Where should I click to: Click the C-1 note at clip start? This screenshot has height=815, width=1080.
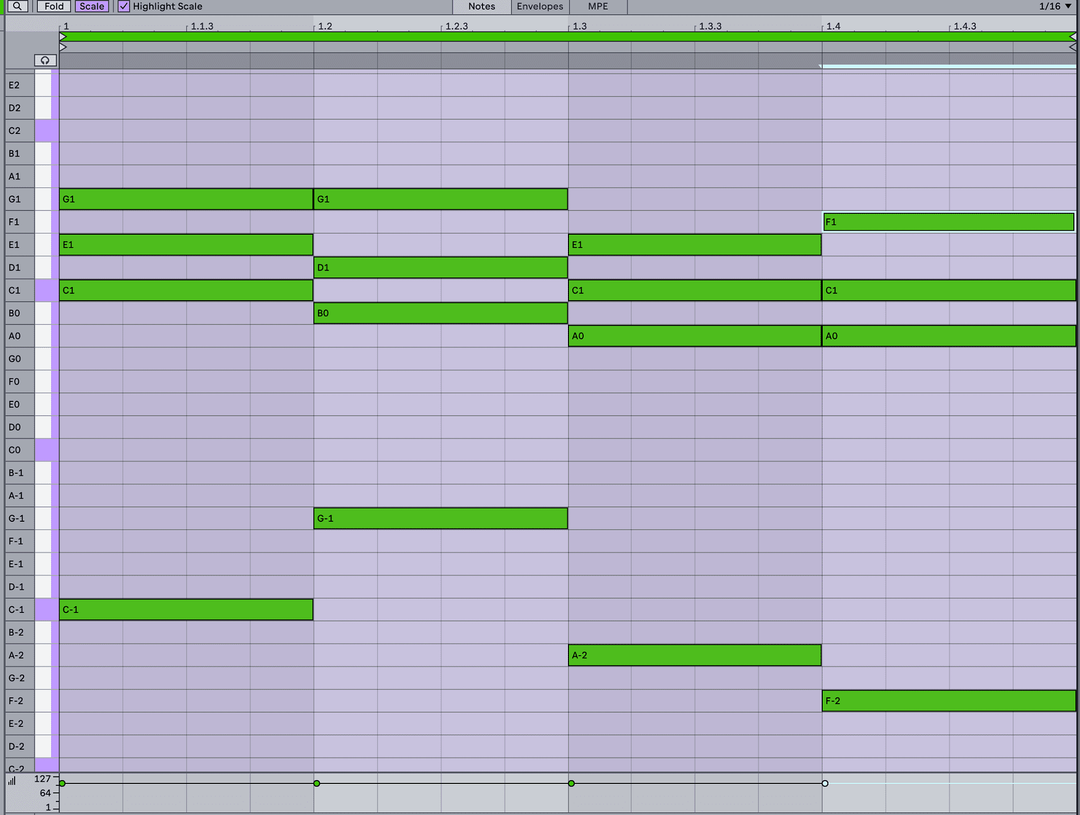(186, 610)
